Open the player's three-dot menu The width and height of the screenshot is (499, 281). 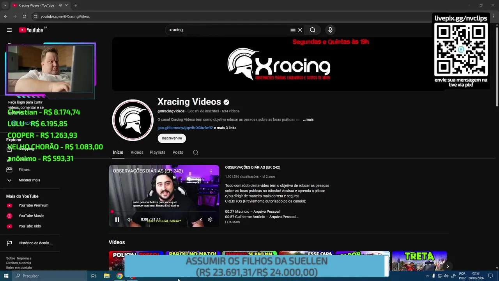click(x=211, y=171)
